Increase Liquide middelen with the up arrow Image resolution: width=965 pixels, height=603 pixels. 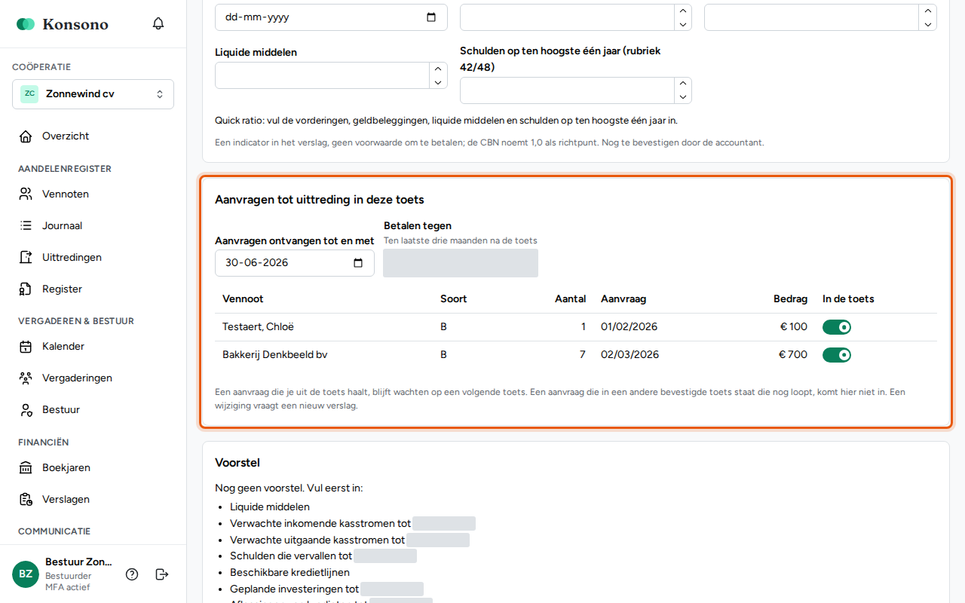(x=438, y=69)
